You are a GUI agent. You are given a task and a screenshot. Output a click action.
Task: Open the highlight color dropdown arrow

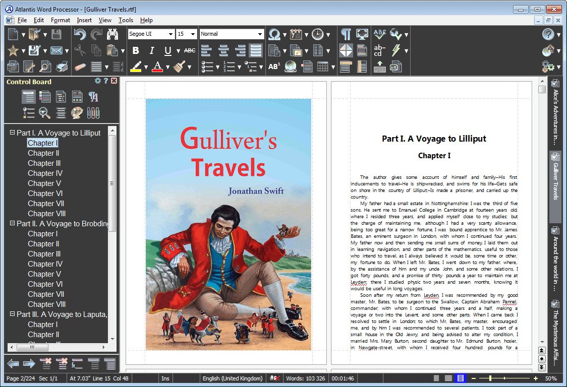tap(146, 67)
